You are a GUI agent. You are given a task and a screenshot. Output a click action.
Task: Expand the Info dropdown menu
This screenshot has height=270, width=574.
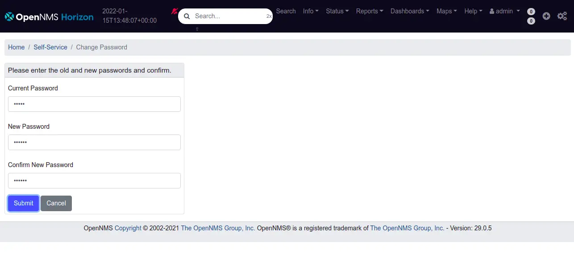point(311,11)
